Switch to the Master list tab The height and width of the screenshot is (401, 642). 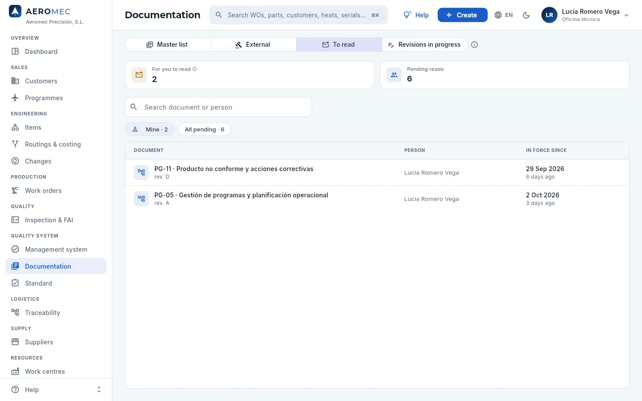click(x=168, y=45)
